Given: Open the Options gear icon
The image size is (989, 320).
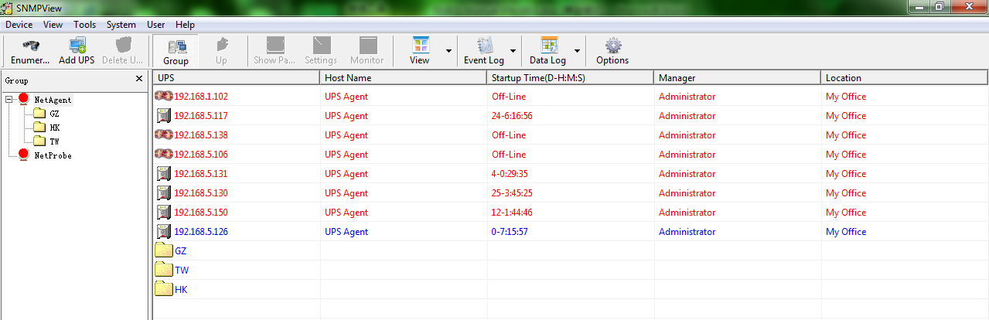Looking at the screenshot, I should pyautogui.click(x=612, y=45).
